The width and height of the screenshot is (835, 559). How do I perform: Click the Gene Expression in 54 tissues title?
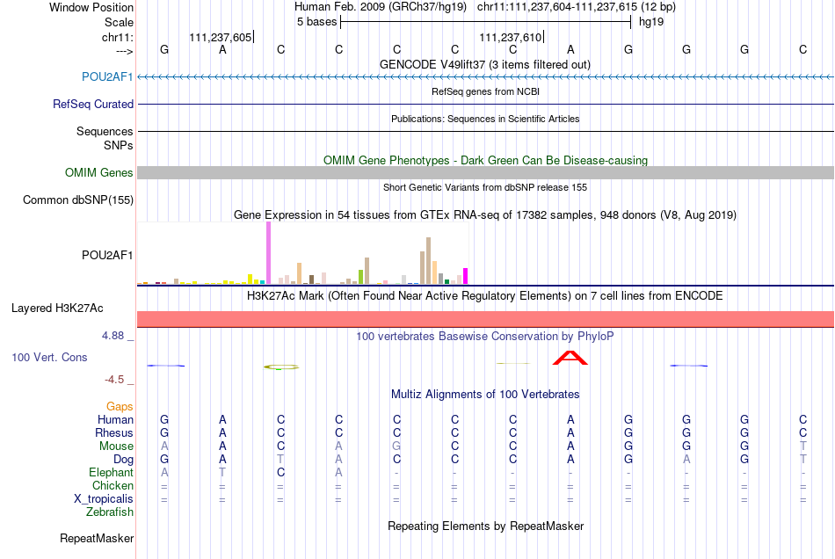tap(485, 215)
